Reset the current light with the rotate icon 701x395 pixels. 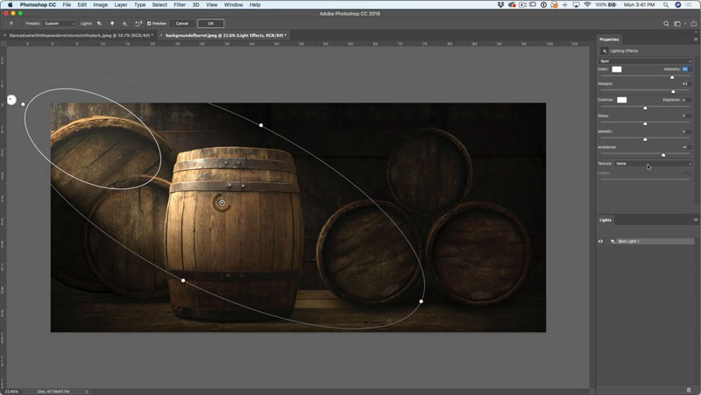pyautogui.click(x=138, y=24)
